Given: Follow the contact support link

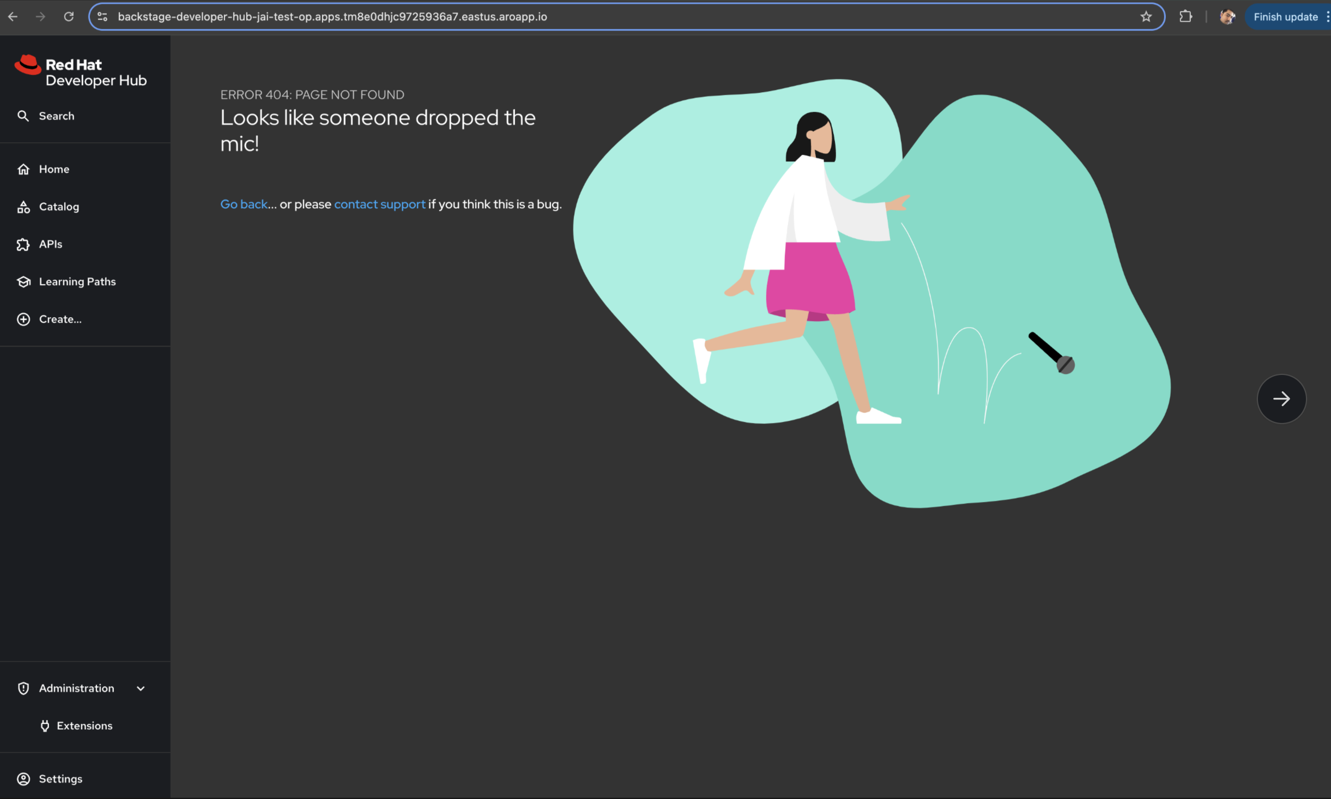Looking at the screenshot, I should (x=379, y=204).
